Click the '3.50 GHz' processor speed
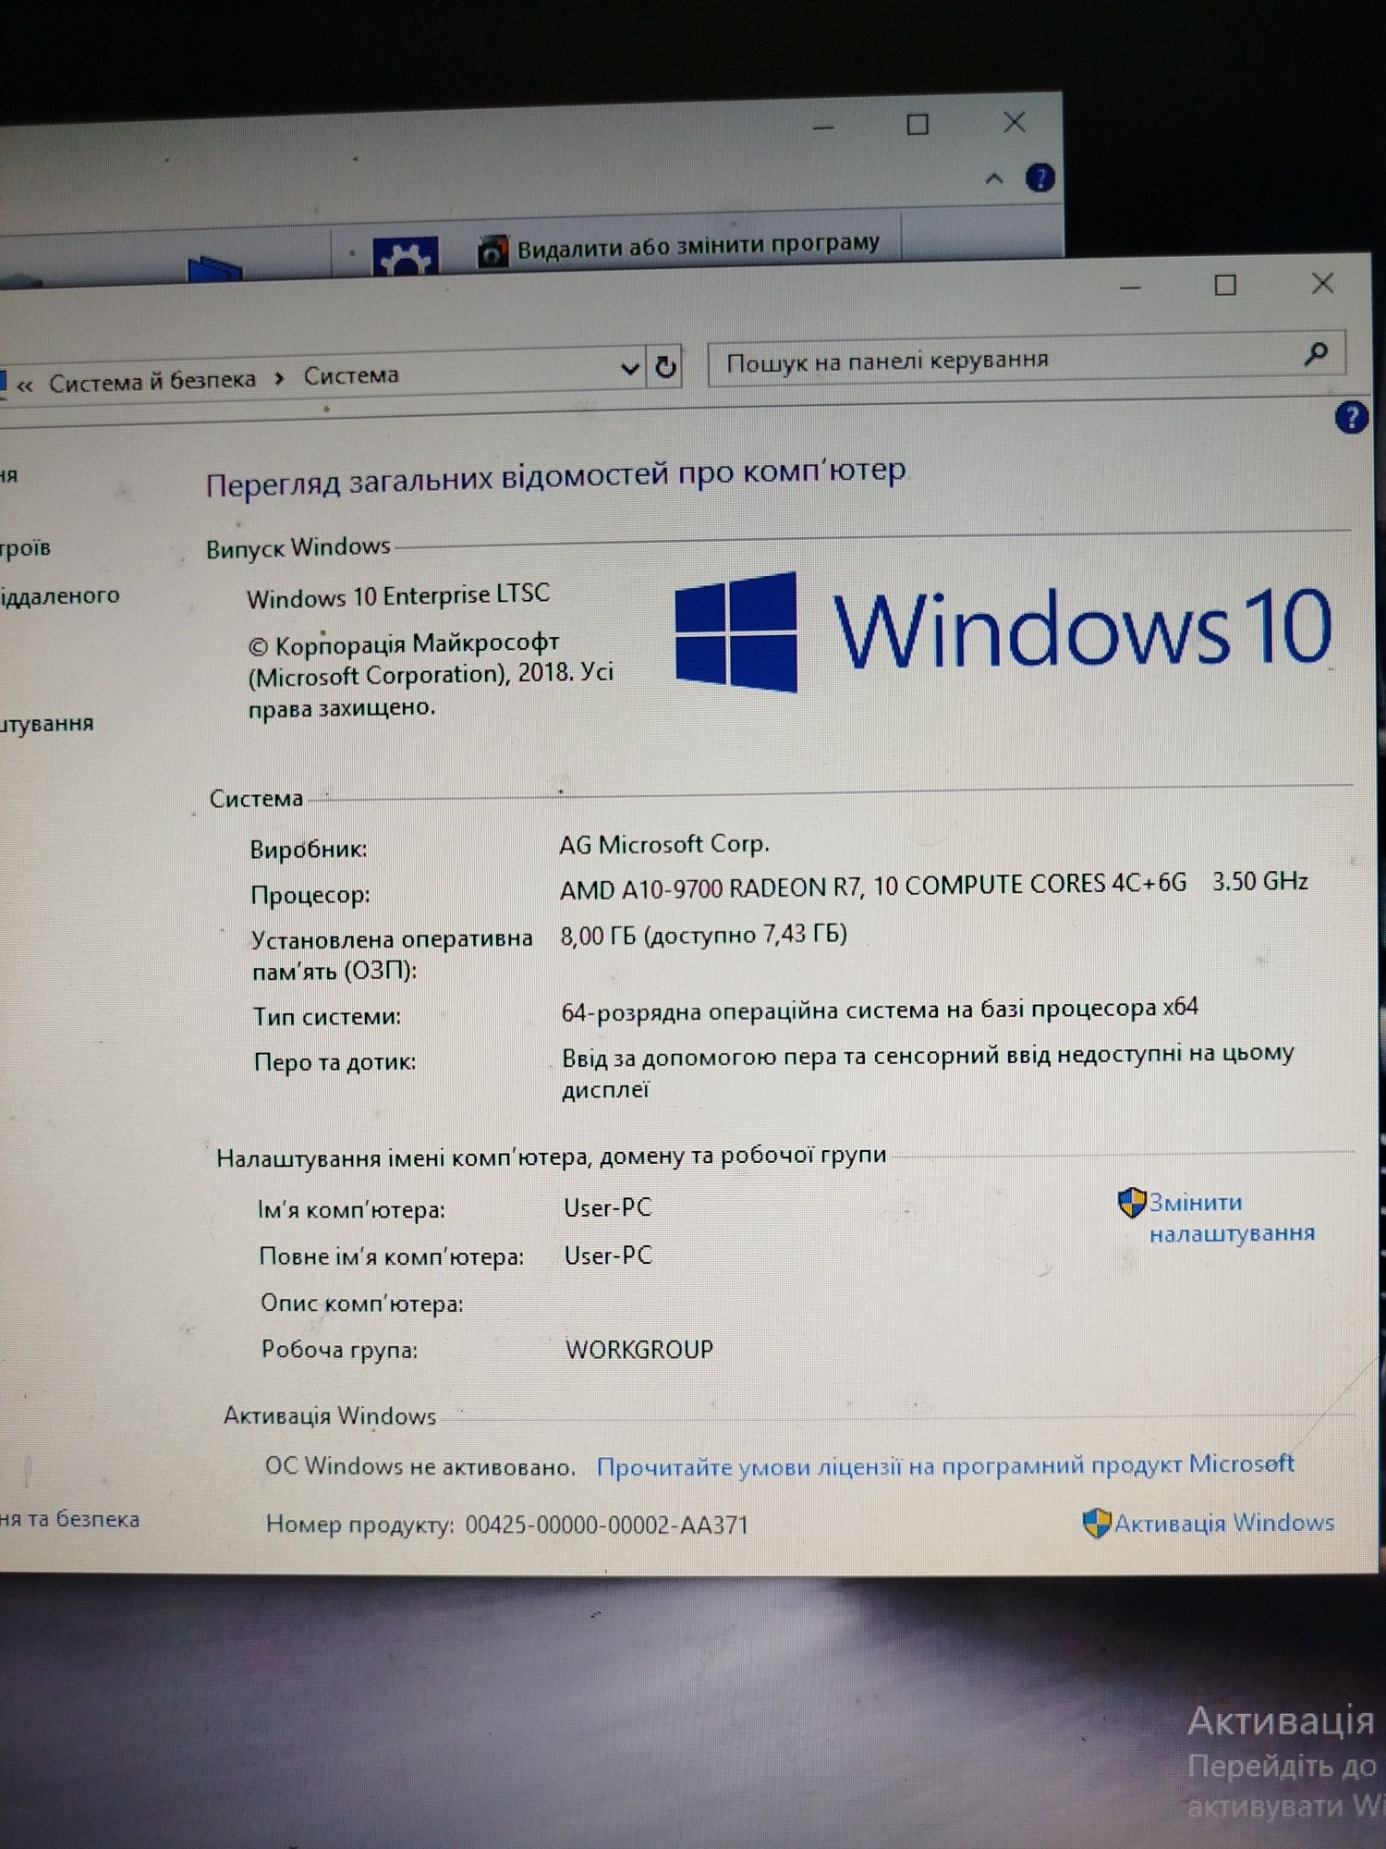 click(x=1260, y=881)
